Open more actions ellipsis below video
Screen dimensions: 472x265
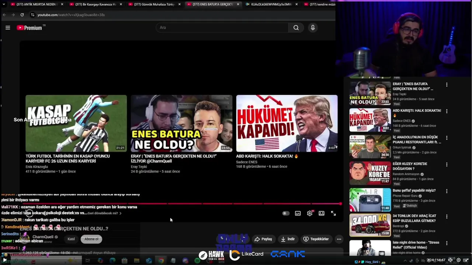pyautogui.click(x=339, y=239)
